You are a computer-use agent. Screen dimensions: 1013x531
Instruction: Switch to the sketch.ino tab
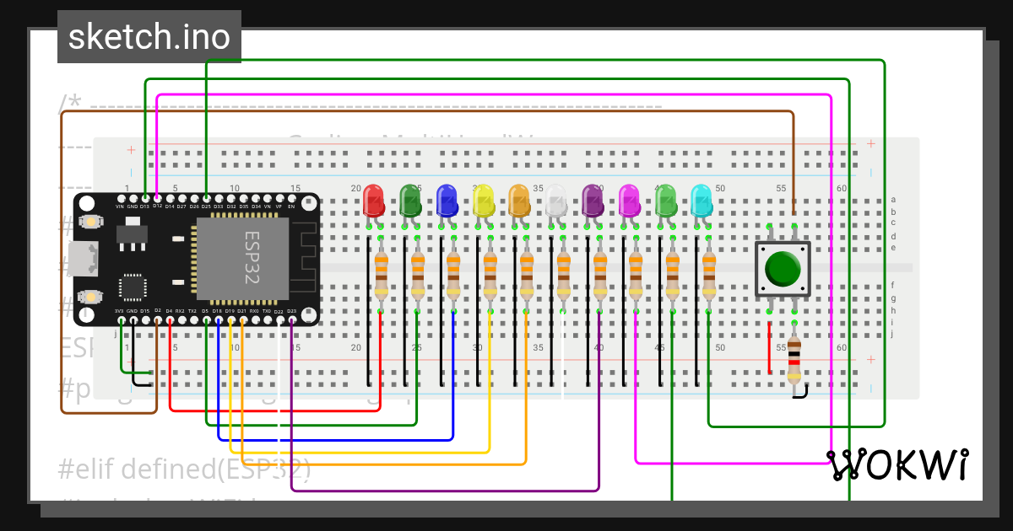(x=149, y=35)
